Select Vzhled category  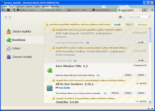pos(24,48)
